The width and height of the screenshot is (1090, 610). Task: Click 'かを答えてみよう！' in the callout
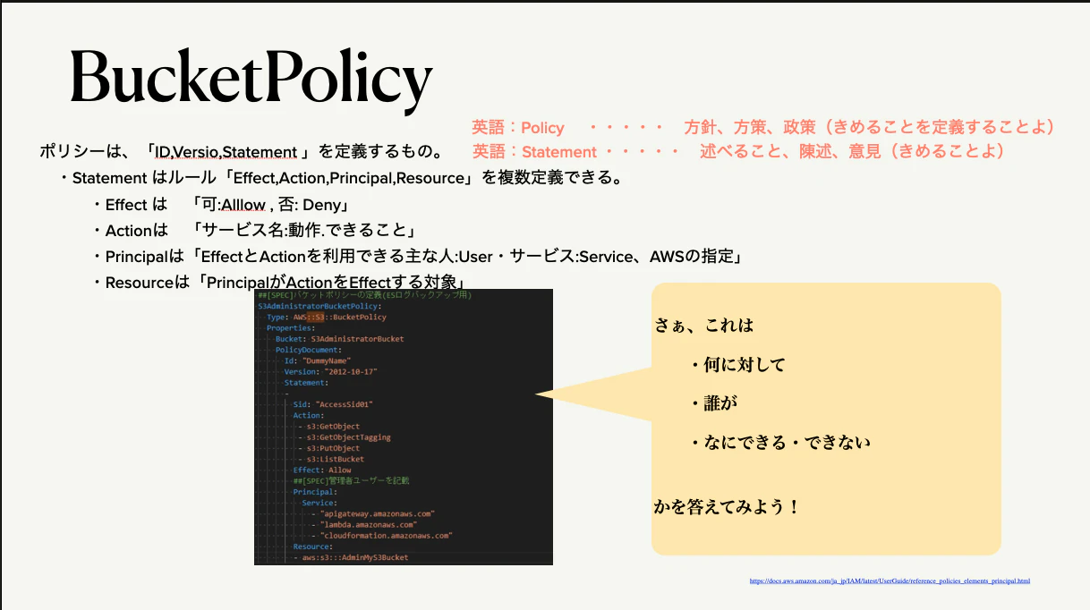click(727, 506)
